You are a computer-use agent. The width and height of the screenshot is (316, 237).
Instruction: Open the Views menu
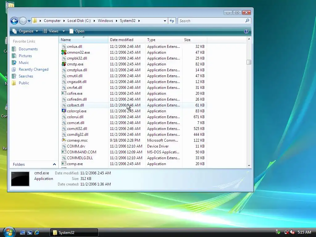click(x=51, y=31)
